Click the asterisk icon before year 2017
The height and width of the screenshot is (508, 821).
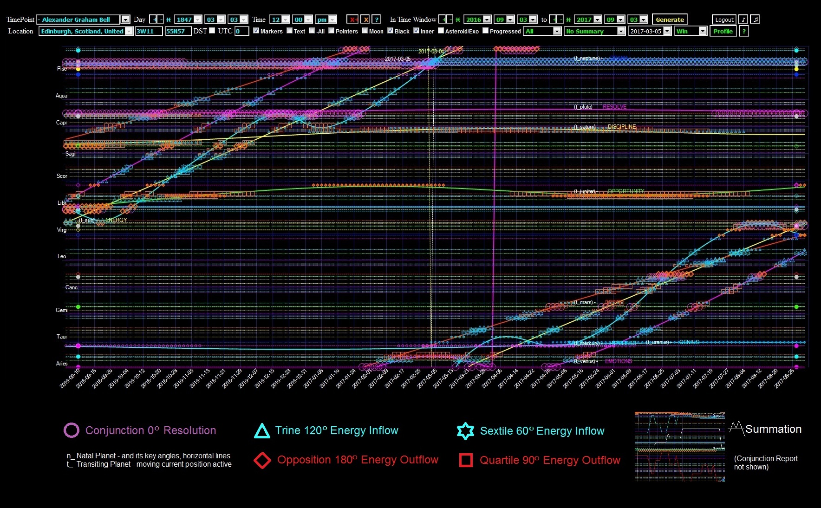point(568,20)
